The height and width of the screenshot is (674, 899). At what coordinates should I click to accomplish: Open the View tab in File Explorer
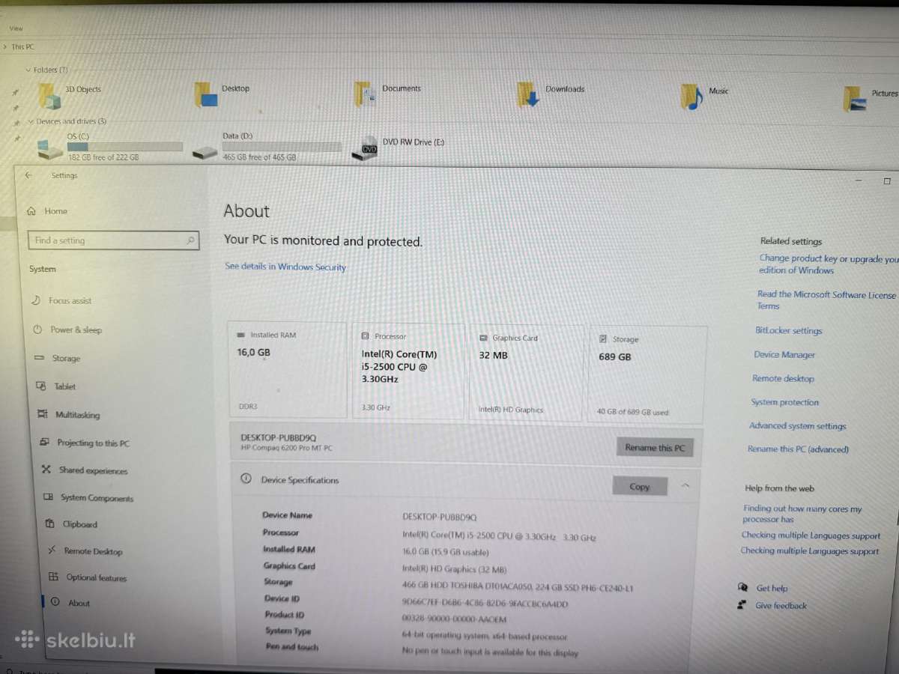[16, 28]
